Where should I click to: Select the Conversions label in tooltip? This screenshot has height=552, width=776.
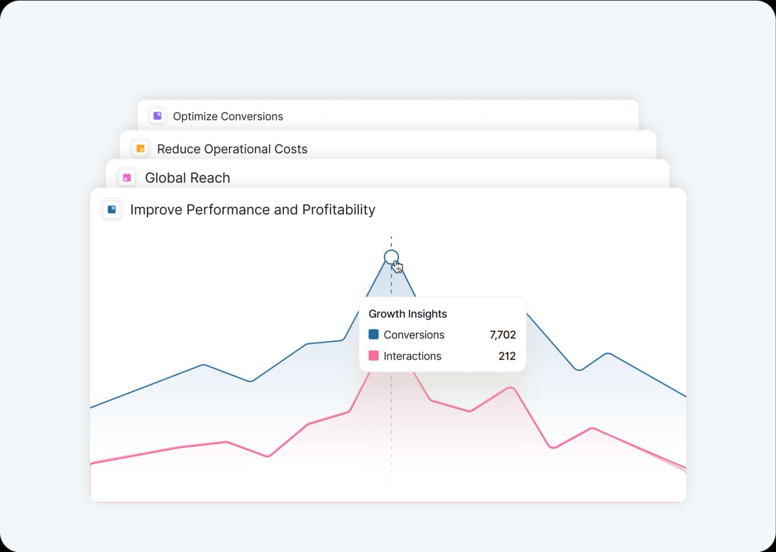[x=414, y=335]
